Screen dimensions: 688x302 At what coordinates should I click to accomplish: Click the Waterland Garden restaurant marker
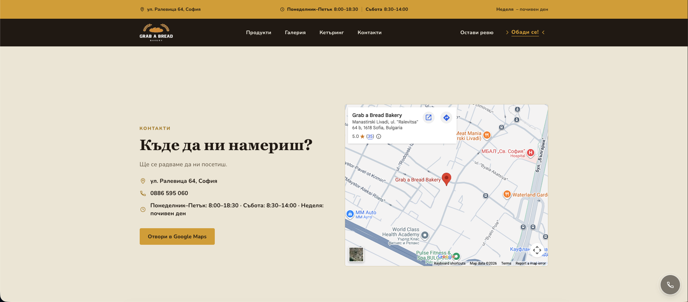tap(507, 194)
